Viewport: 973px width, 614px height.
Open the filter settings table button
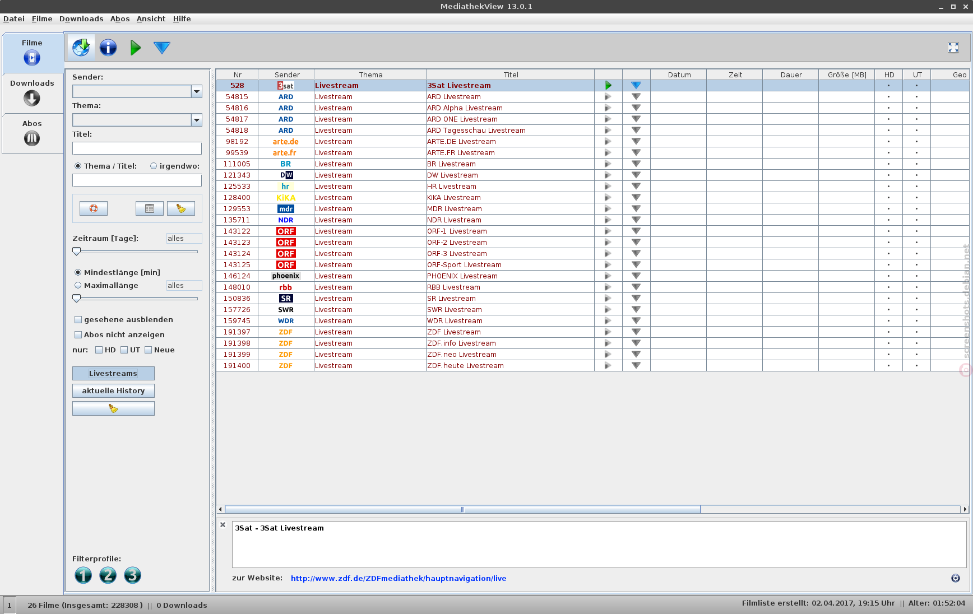pos(150,208)
